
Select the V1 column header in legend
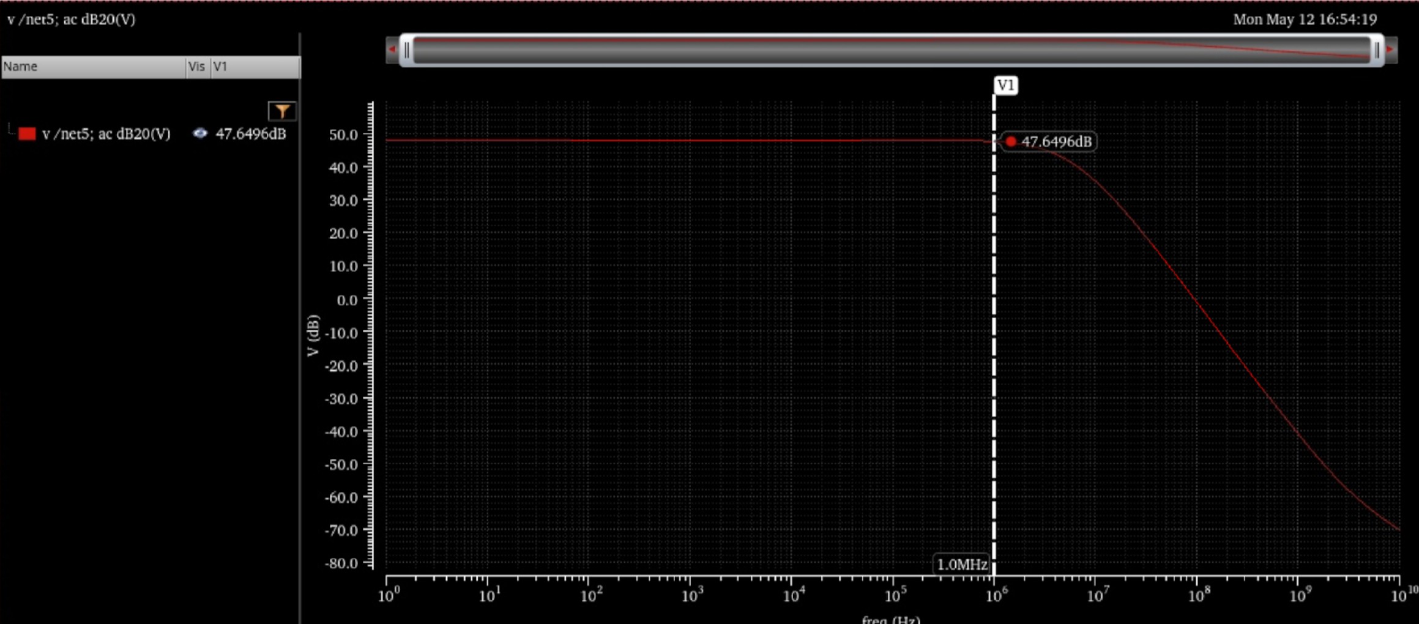click(x=255, y=67)
